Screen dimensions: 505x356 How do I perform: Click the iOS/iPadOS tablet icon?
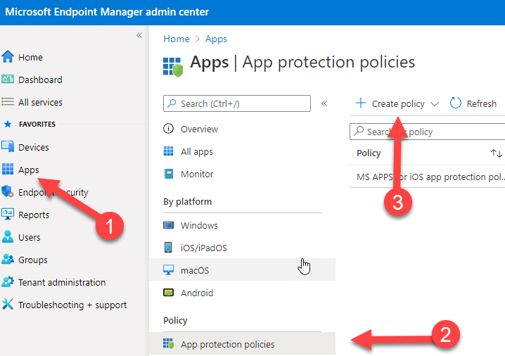point(168,248)
